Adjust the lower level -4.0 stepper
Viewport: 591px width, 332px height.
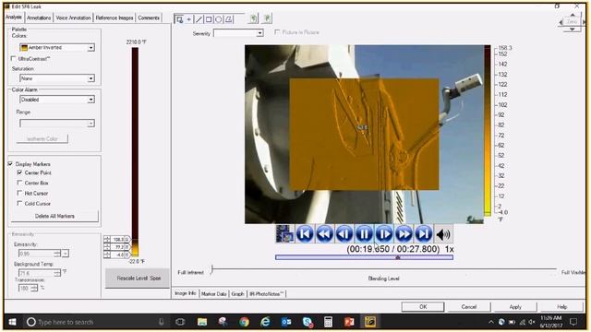(107, 255)
